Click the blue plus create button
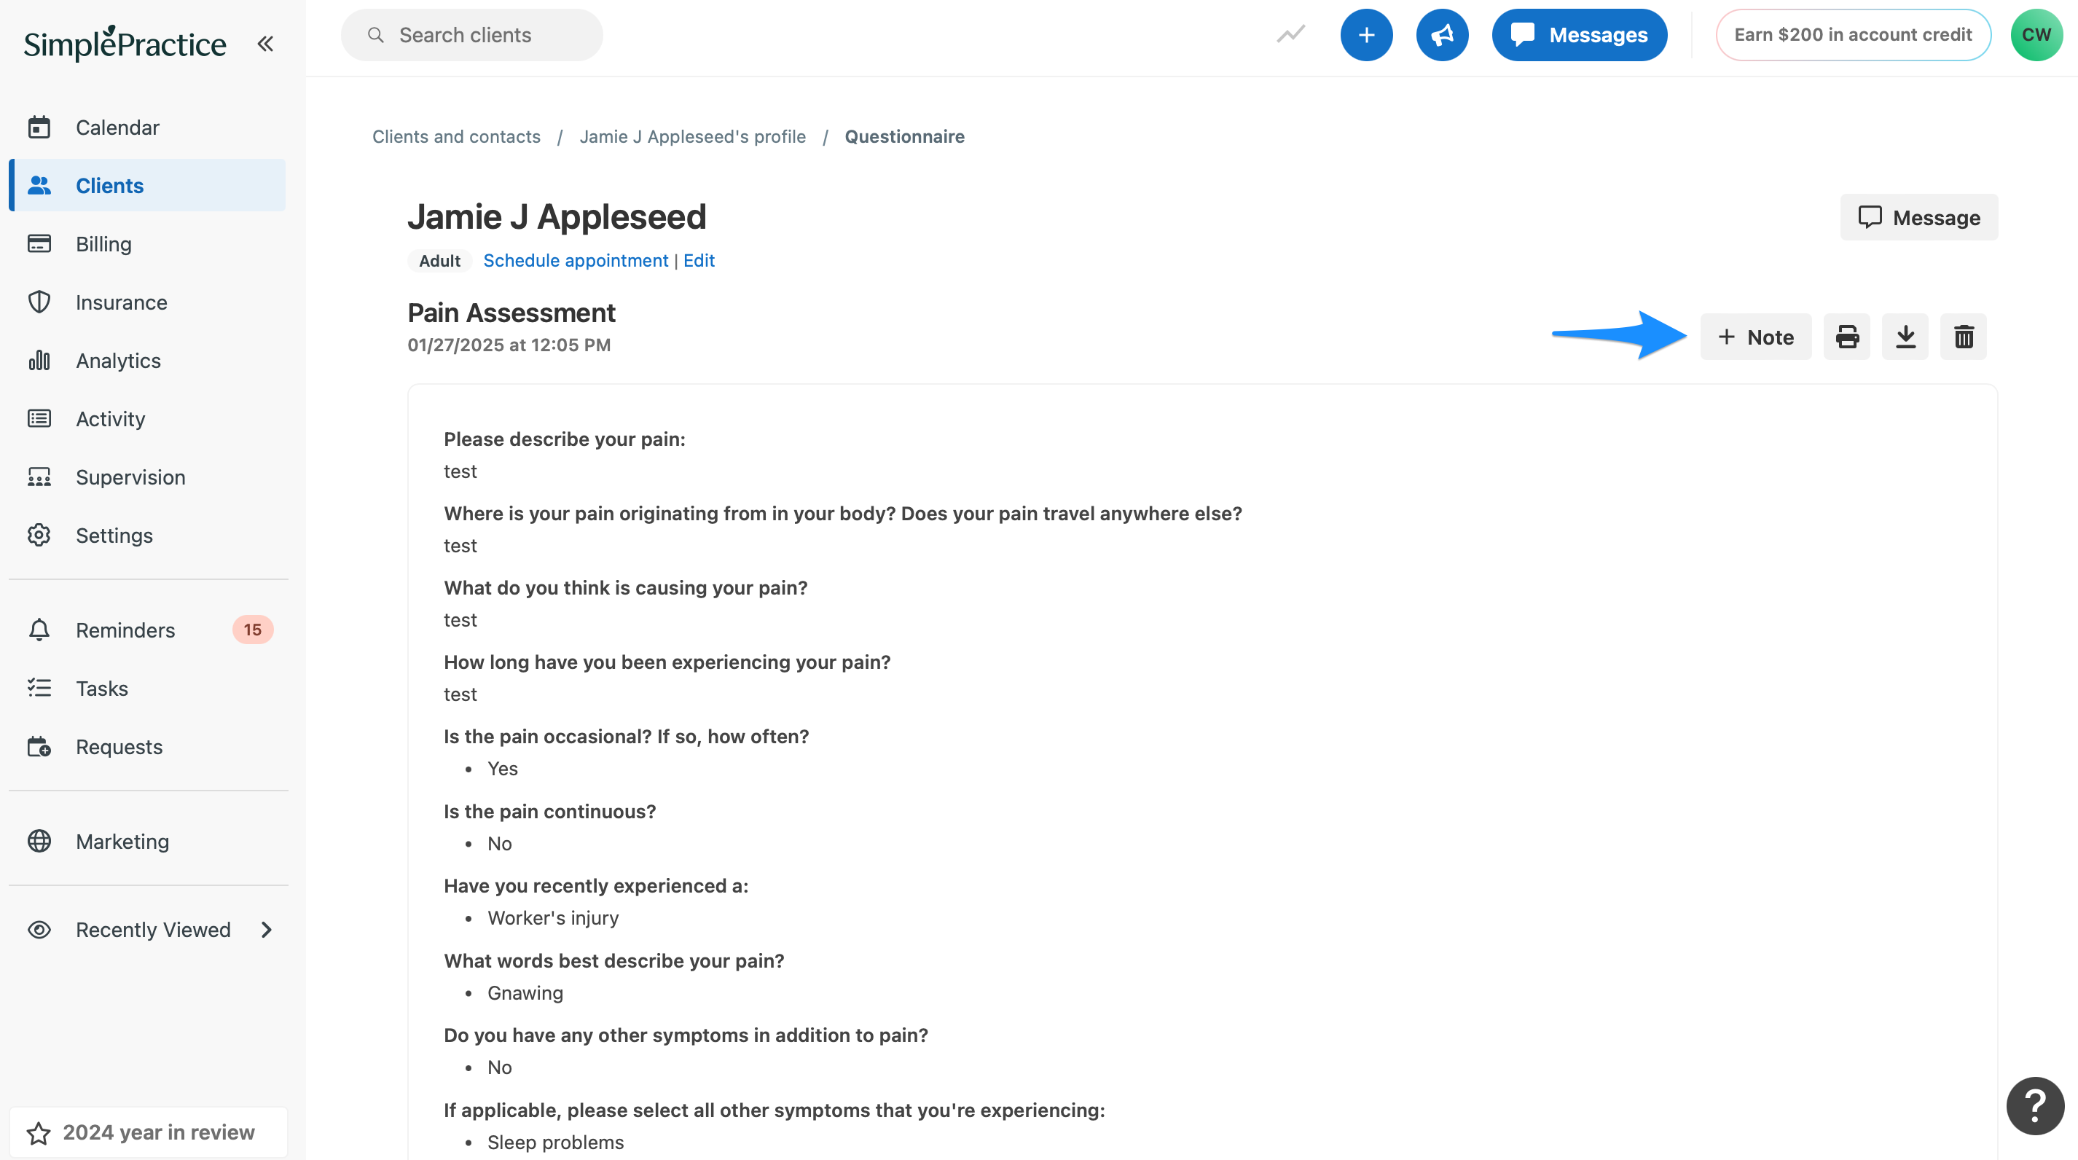Image resolution: width=2078 pixels, height=1160 pixels. [x=1365, y=35]
